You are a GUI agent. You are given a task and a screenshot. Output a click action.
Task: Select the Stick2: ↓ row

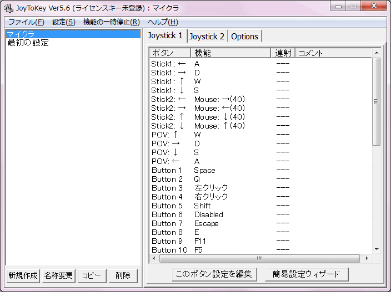tap(260, 126)
